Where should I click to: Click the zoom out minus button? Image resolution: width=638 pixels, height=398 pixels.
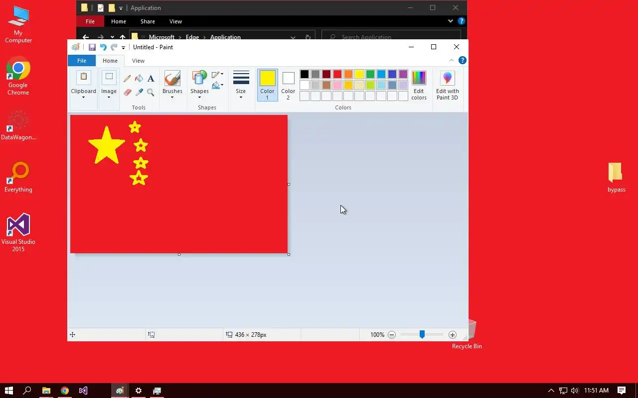click(392, 335)
